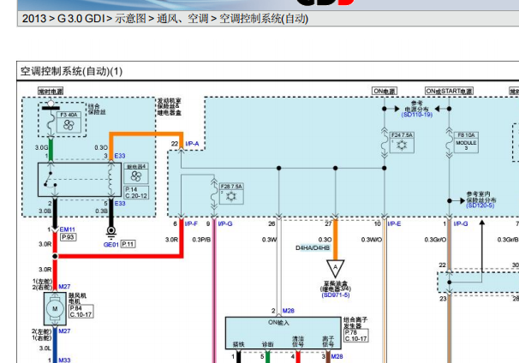Screen dimensions: 519x363
Task: Click the 3.0L wire gauge label
Action: coord(45,348)
